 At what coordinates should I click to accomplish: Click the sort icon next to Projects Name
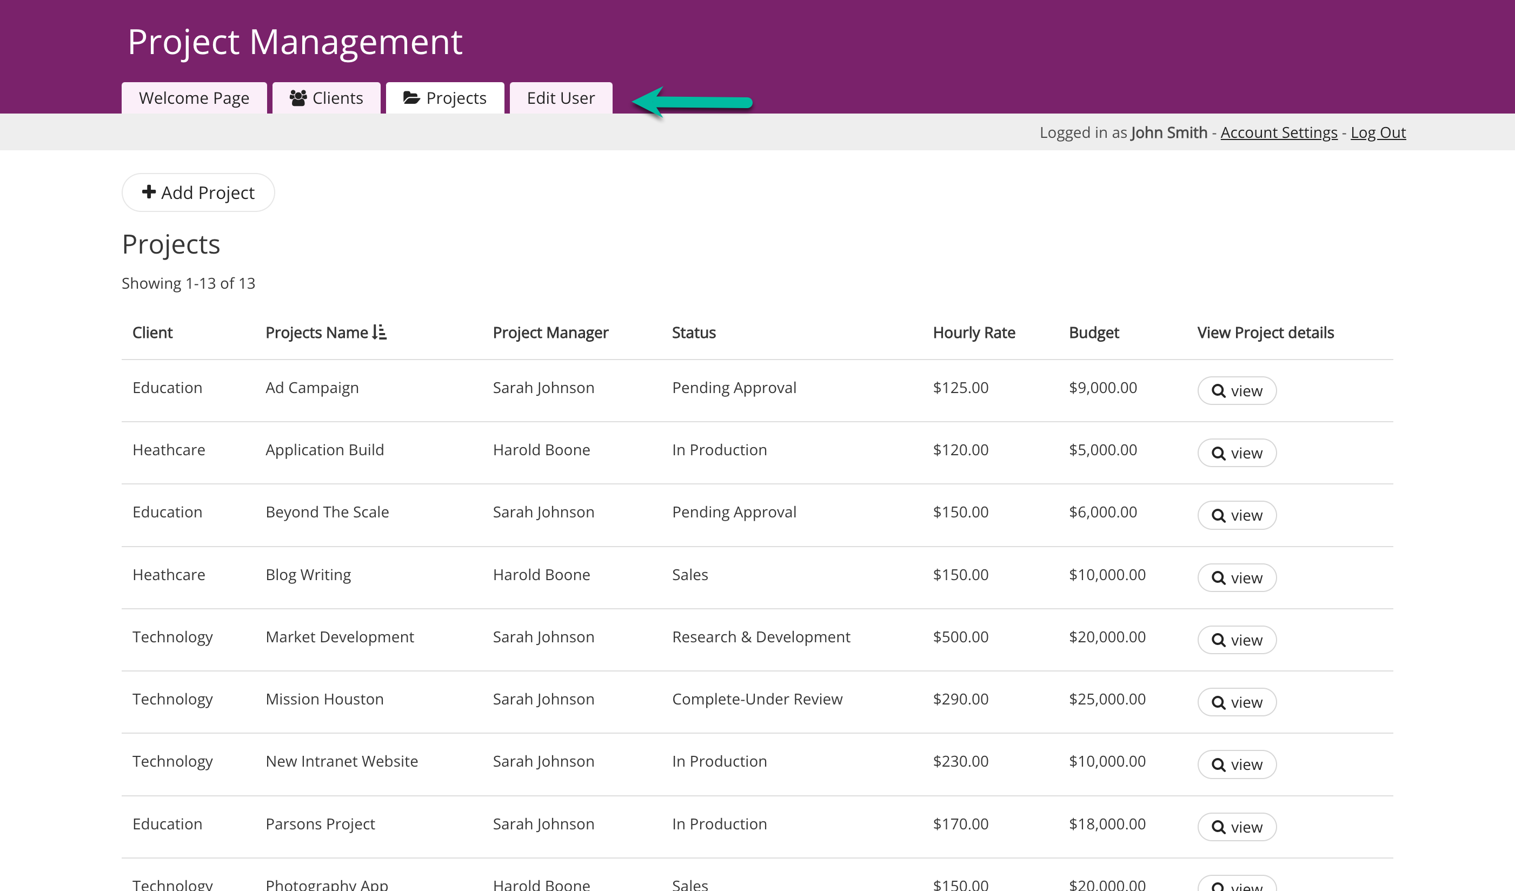click(378, 332)
